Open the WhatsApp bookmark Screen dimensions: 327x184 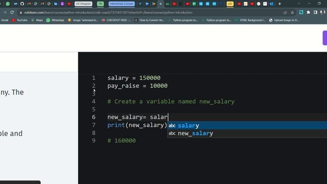55,20
